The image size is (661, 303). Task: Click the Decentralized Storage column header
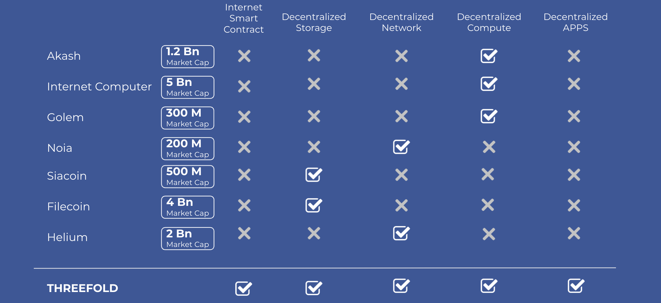click(x=314, y=22)
